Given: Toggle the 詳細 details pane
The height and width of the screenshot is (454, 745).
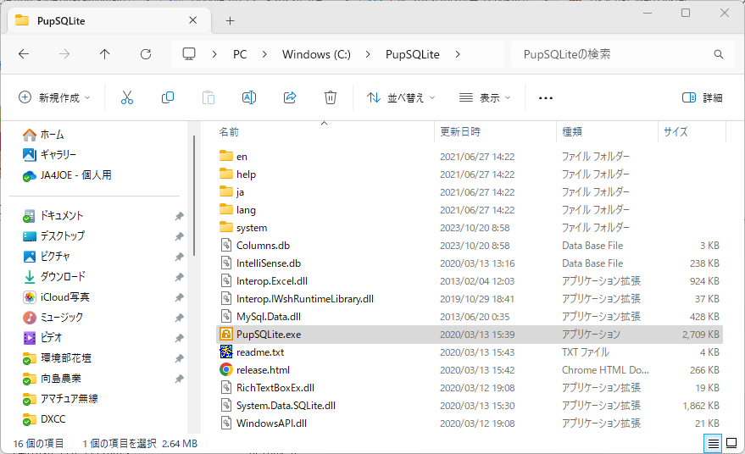Looking at the screenshot, I should click(703, 97).
